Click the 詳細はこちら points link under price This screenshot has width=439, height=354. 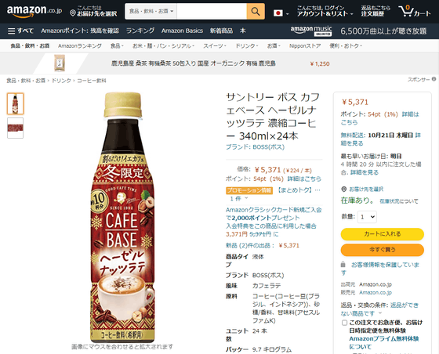304,179
